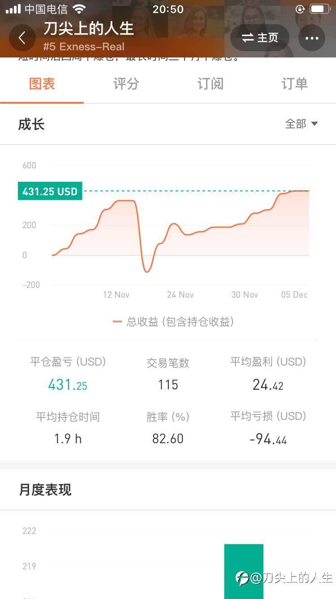Tap the cellular signal bars icon

[13, 9]
